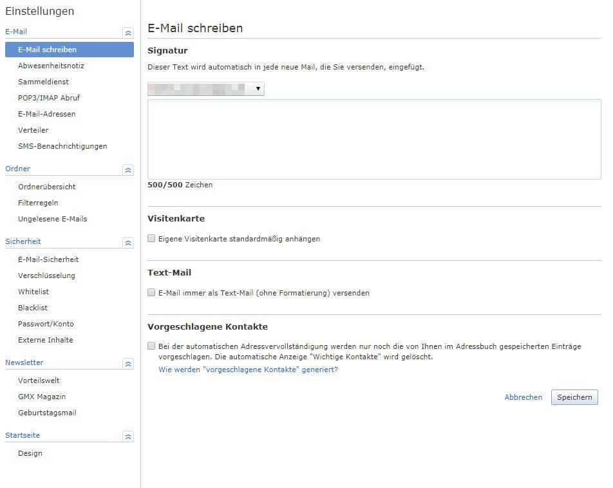This screenshot has height=488, width=613.
Task: Click the Newsletter section header
Action: point(24,362)
